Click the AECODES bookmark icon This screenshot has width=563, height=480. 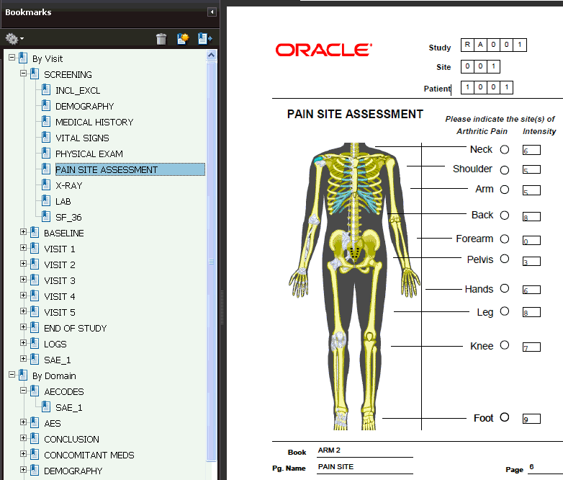pos(35,391)
